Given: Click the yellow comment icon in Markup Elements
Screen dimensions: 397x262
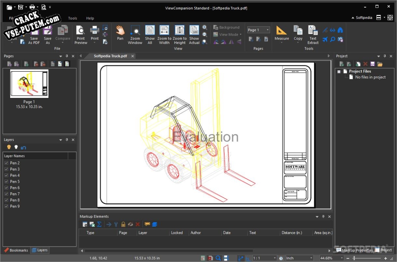Looking at the screenshot, I should (x=147, y=224).
